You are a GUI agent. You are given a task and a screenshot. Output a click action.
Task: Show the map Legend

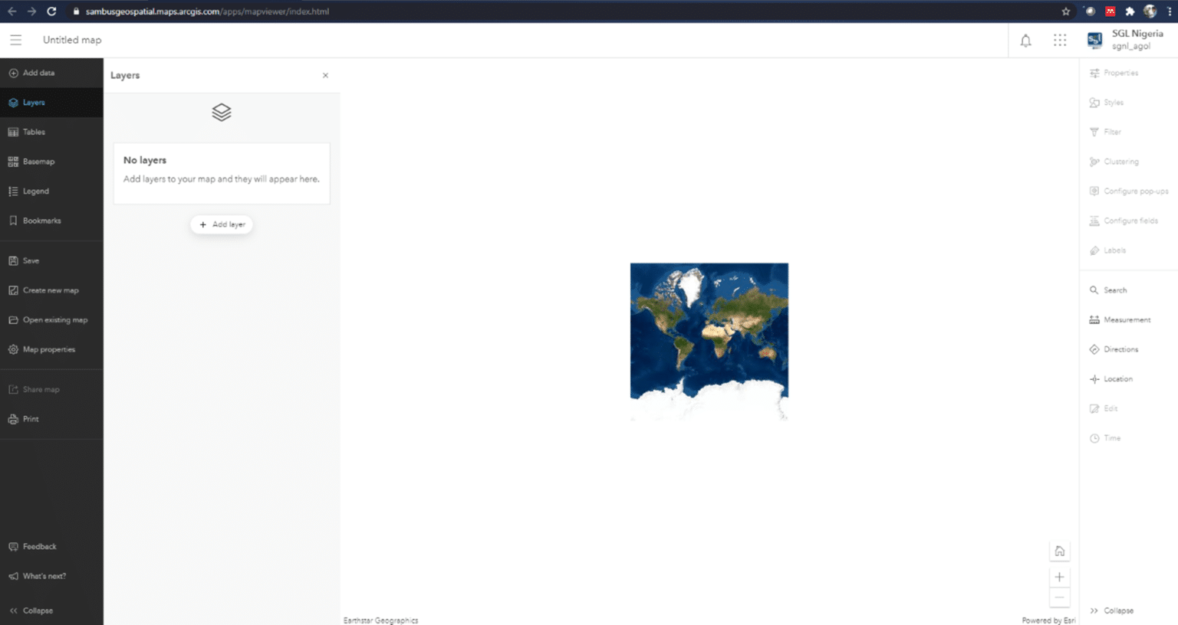35,191
